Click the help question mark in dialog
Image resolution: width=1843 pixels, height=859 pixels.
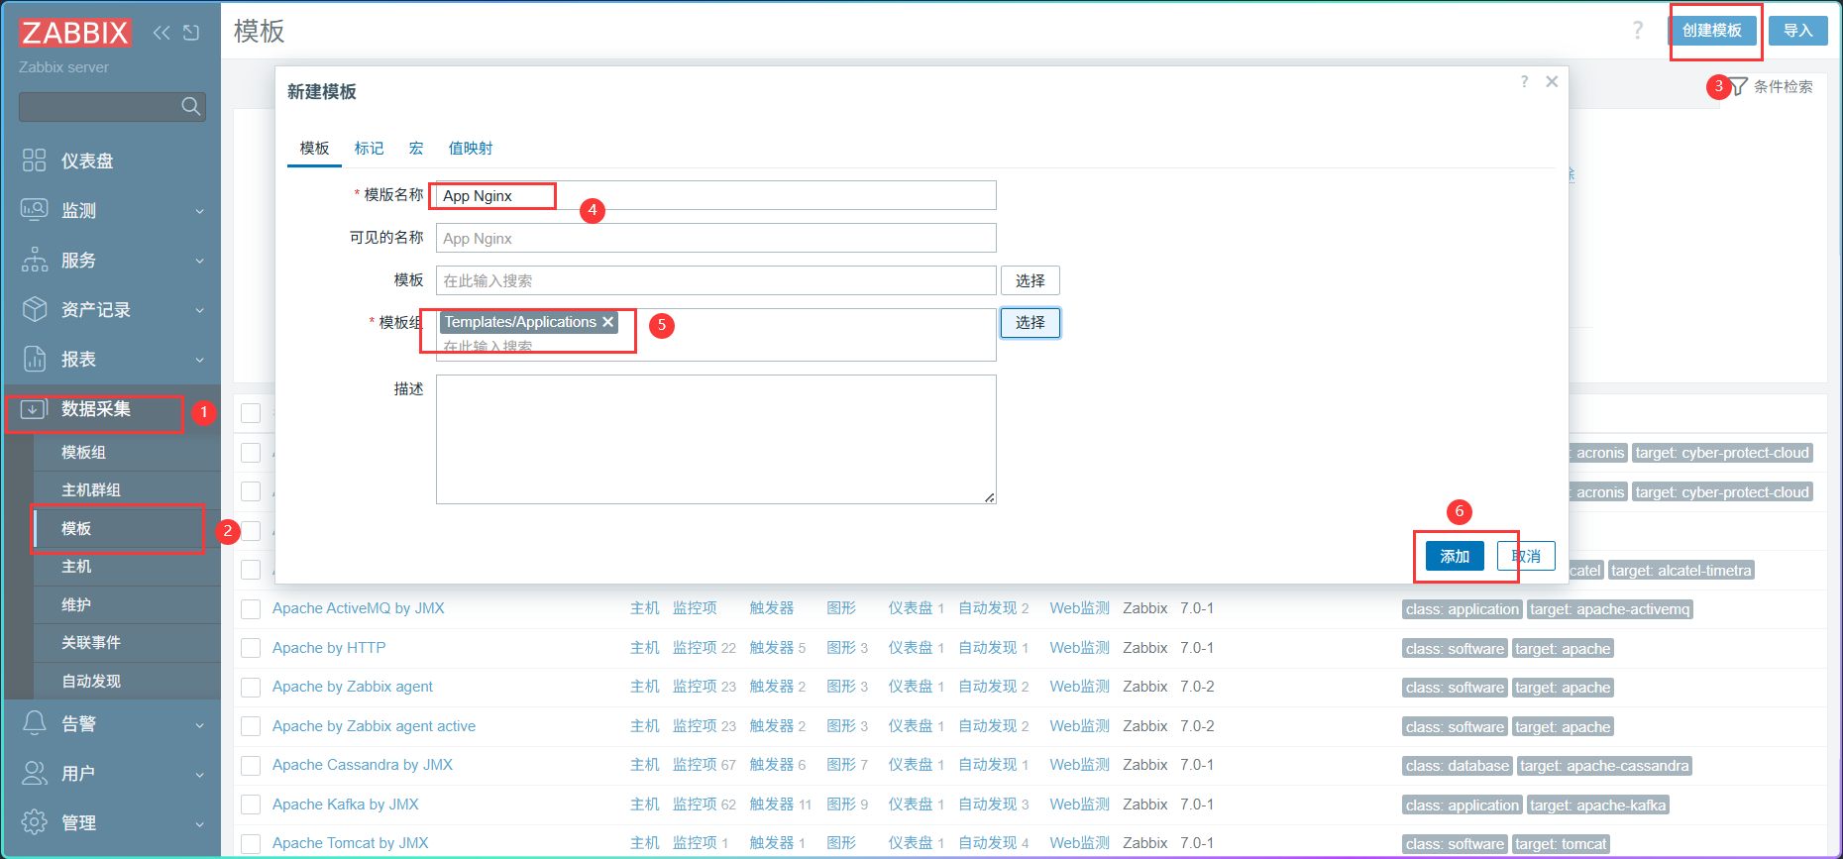pyautogui.click(x=1524, y=81)
